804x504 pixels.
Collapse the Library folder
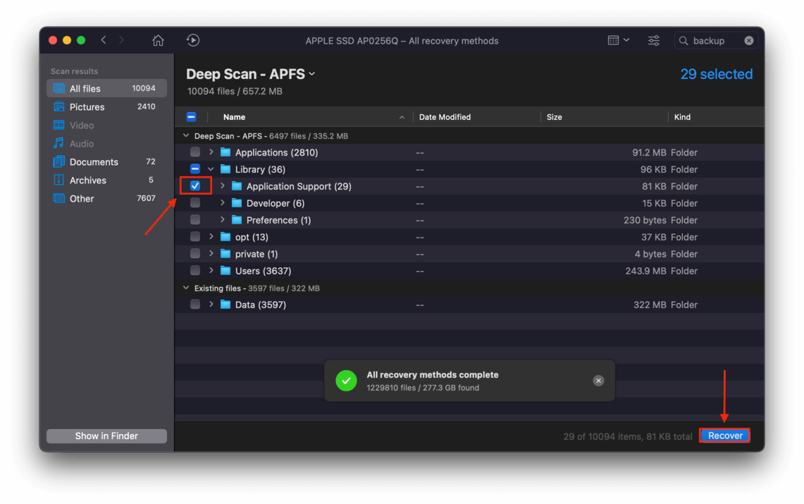211,169
